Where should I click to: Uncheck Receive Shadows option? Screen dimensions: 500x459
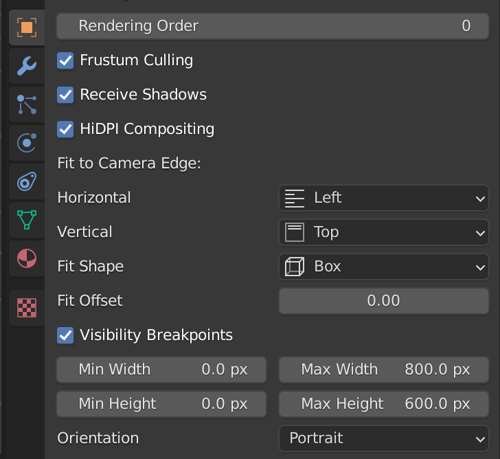click(65, 95)
